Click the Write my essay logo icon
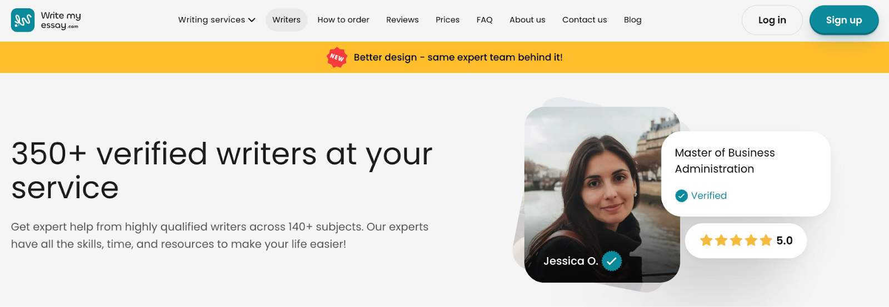The image size is (889, 307). 23,20
